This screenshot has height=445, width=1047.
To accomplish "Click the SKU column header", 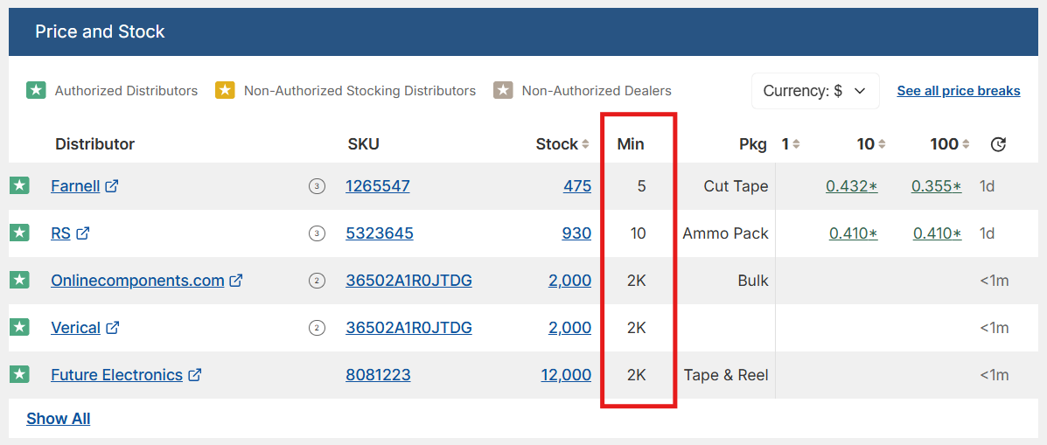I will (363, 144).
